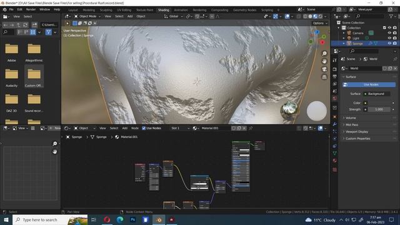Switch to the Geometry Nodes workspace tab
The image size is (400, 225).
244,10
